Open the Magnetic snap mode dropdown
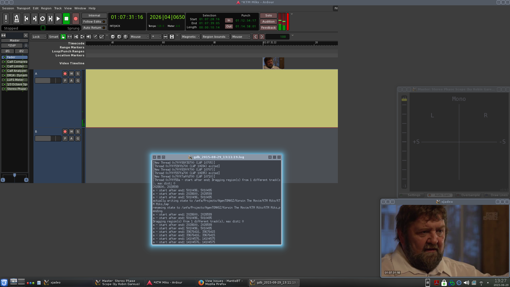 (x=190, y=37)
